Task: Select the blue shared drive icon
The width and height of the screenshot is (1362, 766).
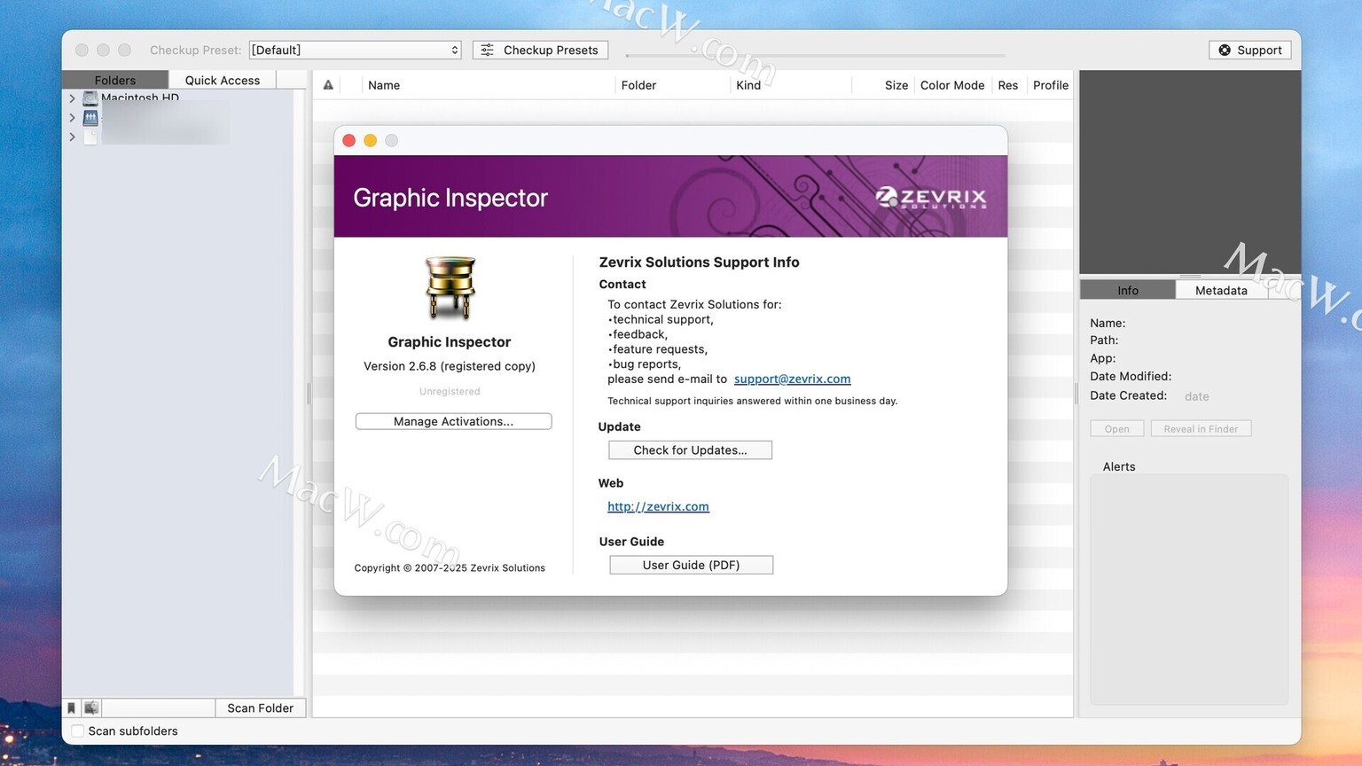Action: pyautogui.click(x=90, y=117)
